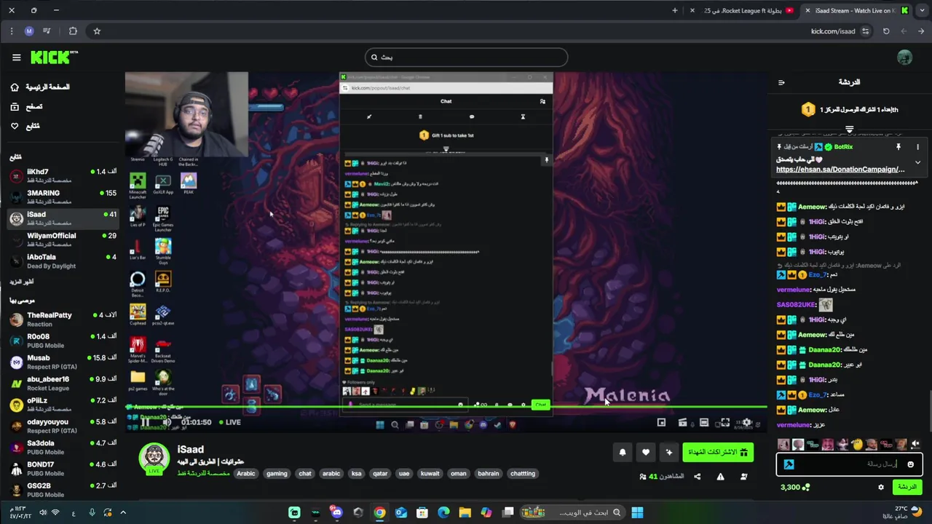Collapse the chat panel icon
Screen dimensions: 932x524
pyautogui.click(x=781, y=82)
